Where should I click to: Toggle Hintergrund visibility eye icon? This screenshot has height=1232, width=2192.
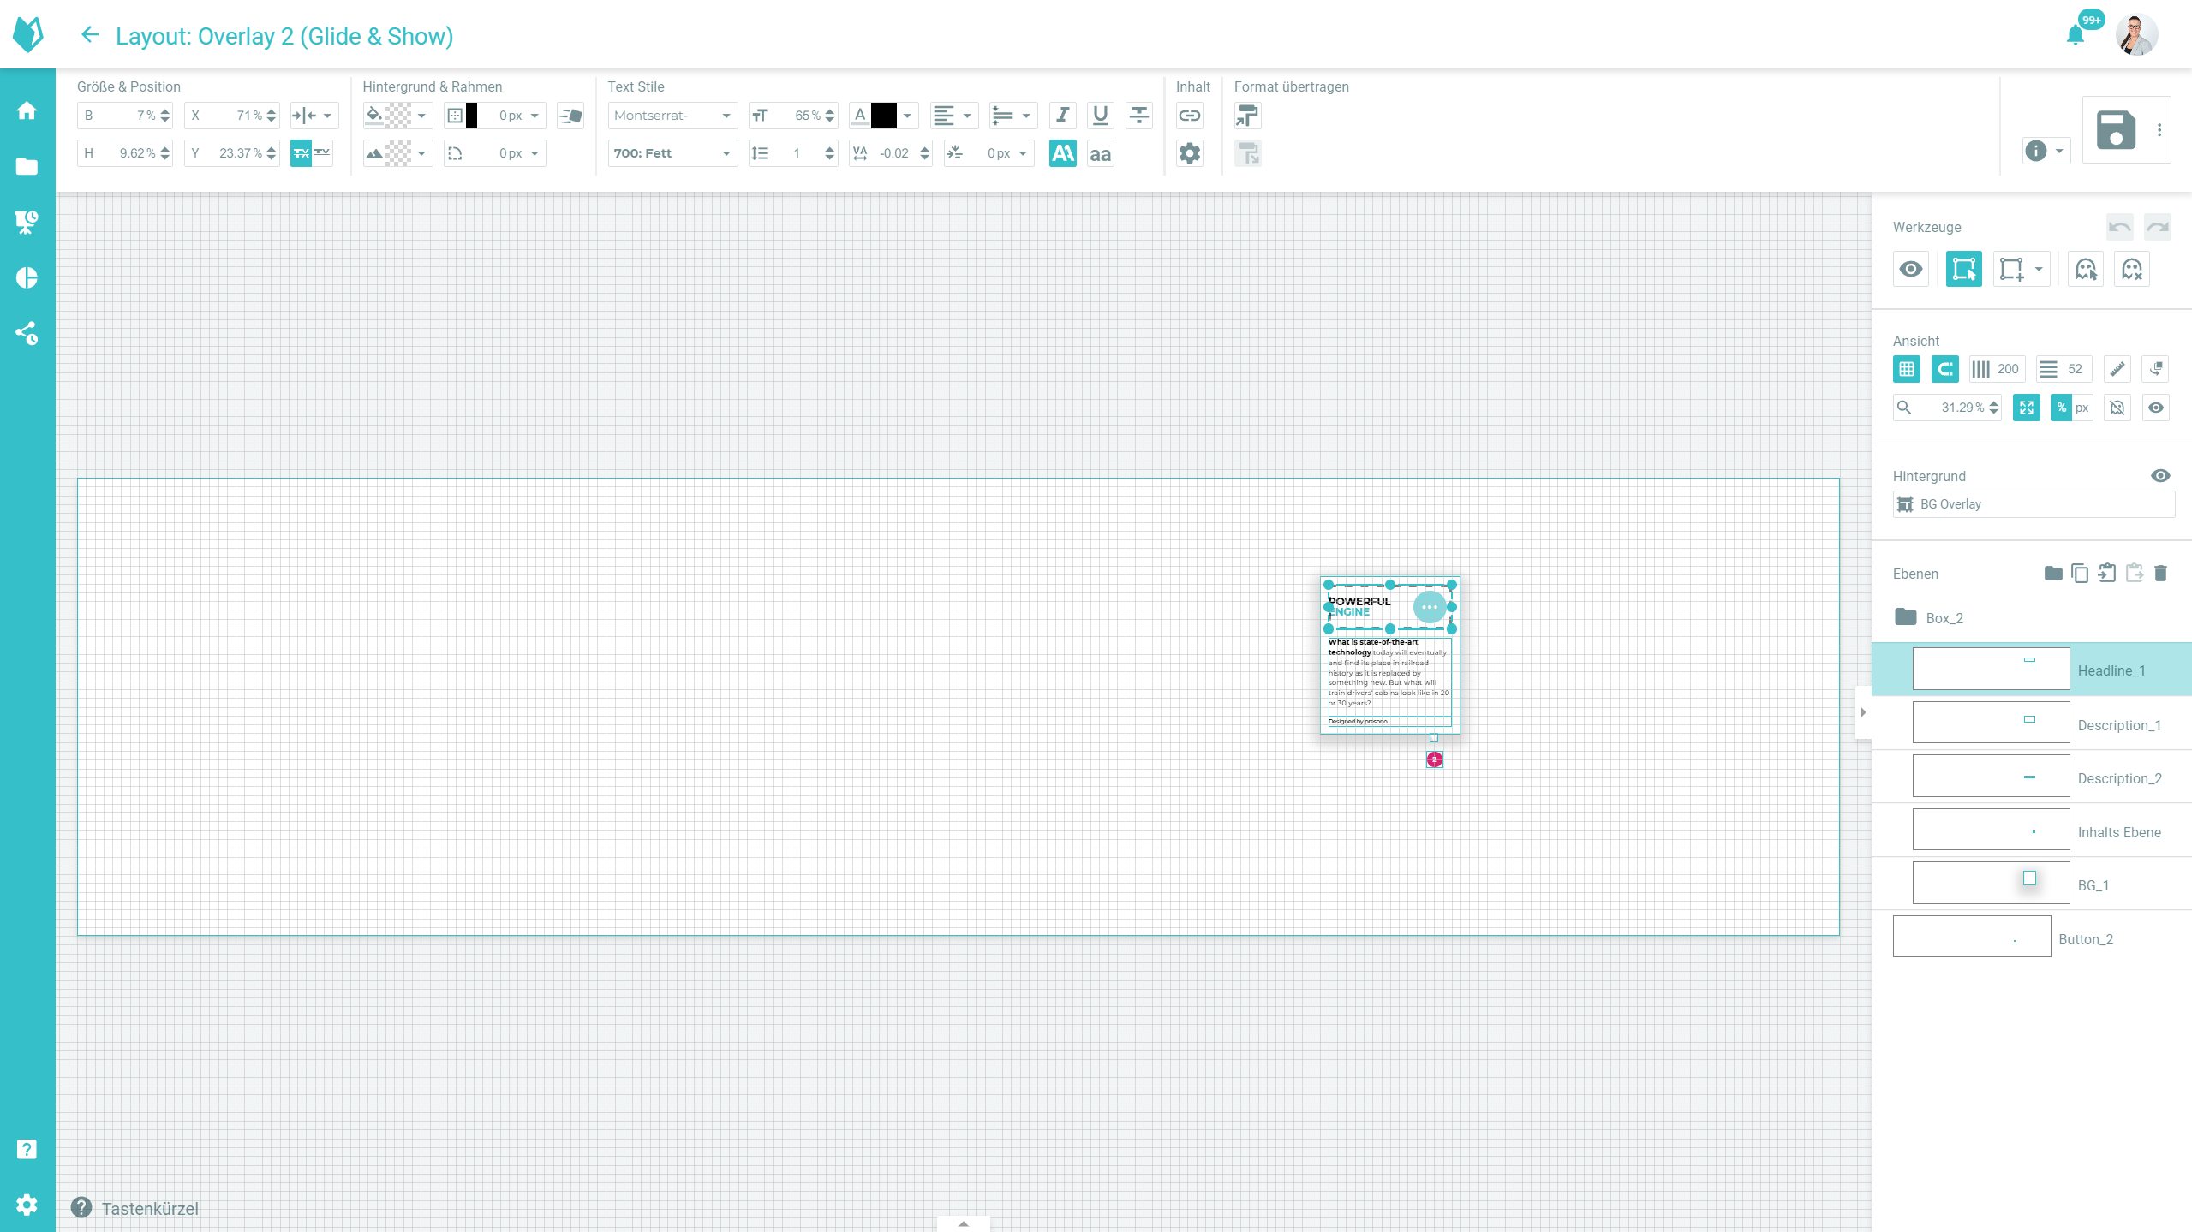pos(2159,476)
